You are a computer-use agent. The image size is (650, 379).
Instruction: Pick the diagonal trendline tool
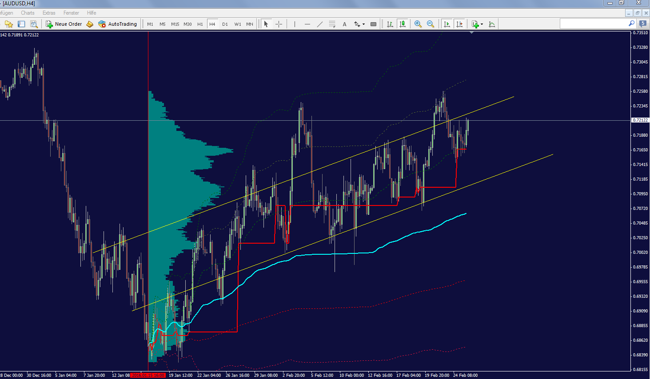319,24
